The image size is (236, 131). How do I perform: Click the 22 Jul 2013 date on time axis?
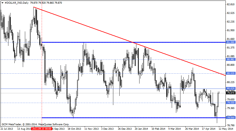point(7,129)
